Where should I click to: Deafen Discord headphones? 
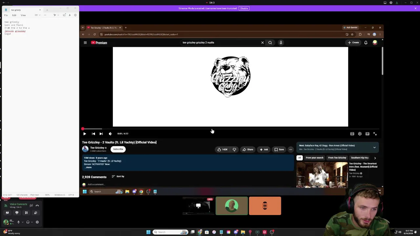click(x=28, y=222)
